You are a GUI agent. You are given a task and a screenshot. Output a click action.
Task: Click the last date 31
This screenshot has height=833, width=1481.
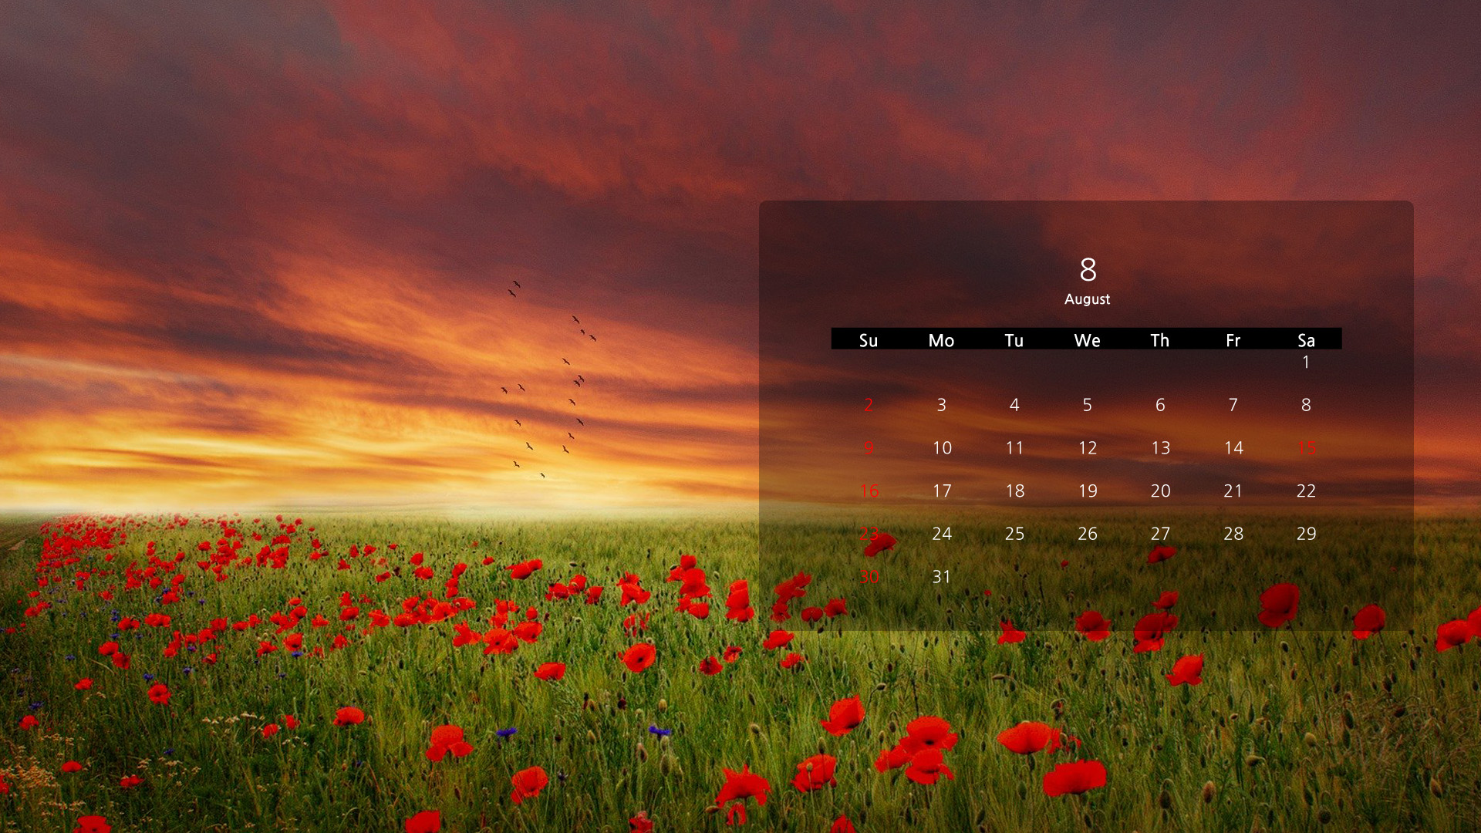coord(941,577)
